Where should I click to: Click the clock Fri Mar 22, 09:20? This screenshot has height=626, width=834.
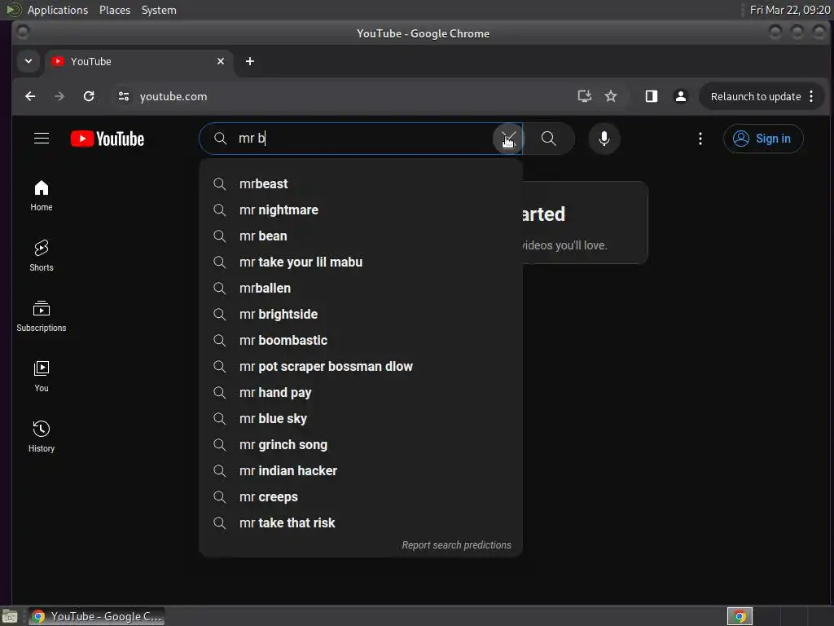[790, 10]
